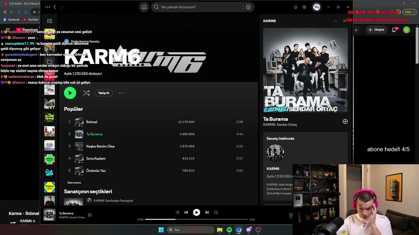Open the KARM6 Tarafından Paylaşıldı link

113,201
